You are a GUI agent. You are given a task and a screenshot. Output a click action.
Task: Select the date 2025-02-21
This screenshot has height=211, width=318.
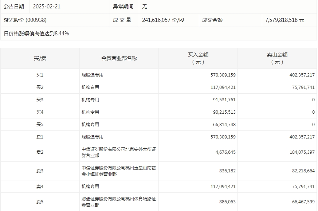pyautogui.click(x=47, y=7)
